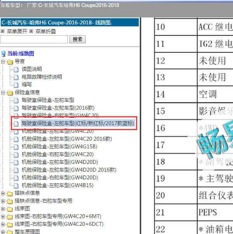Click the document icon beside 缩写
This screenshot has height=234, width=233.
tap(16, 85)
